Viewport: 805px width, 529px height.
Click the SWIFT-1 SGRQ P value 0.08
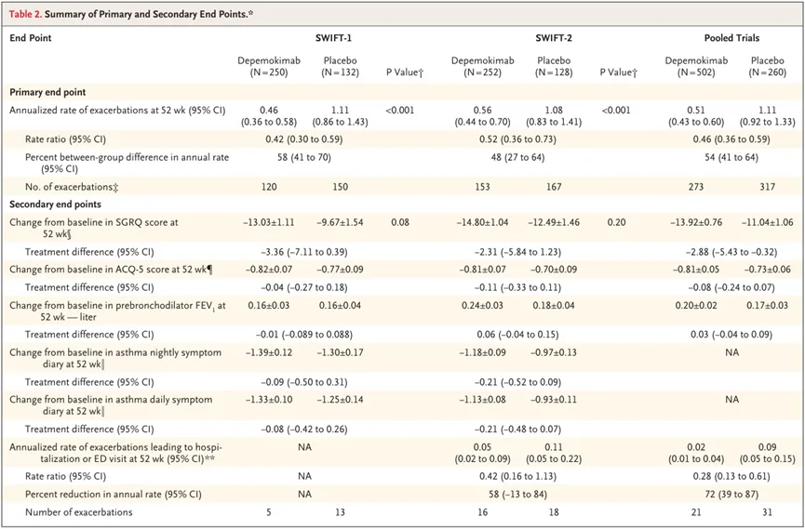(x=399, y=223)
